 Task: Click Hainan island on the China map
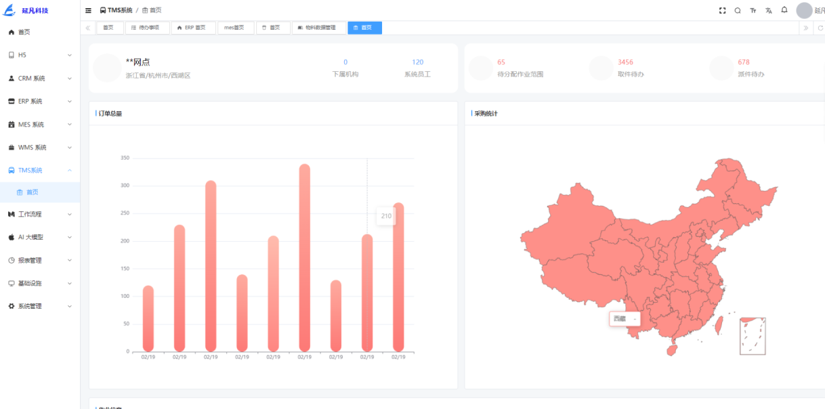pyautogui.click(x=672, y=350)
